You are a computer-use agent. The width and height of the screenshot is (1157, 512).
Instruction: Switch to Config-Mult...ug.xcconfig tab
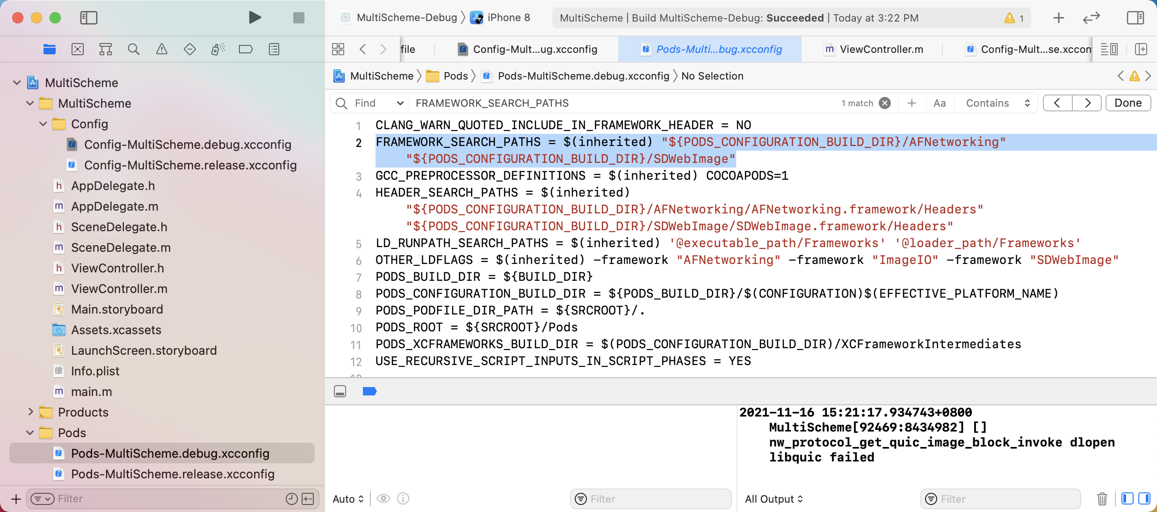tap(528, 49)
